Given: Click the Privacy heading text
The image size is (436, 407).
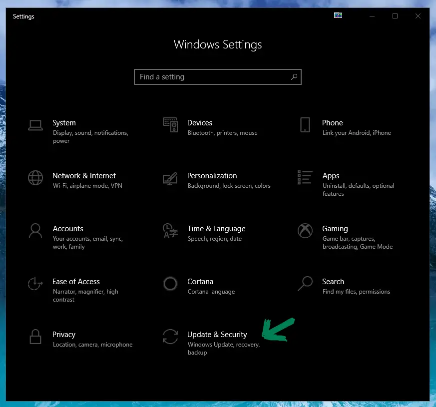Looking at the screenshot, I should click(x=63, y=335).
